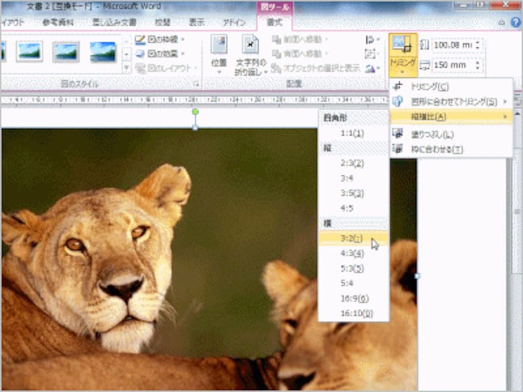Click the shape height field showing 100.08 mm
Viewport: 523px width, 392px height.
click(x=454, y=44)
